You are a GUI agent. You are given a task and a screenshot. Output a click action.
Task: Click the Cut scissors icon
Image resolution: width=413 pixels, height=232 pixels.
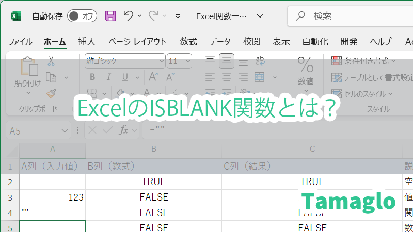pyautogui.click(x=51, y=61)
